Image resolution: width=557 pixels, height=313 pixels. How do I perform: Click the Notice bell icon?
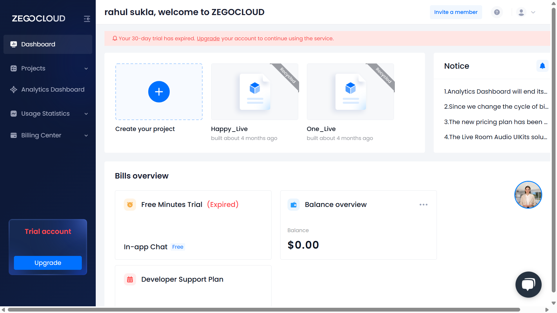[542, 66]
